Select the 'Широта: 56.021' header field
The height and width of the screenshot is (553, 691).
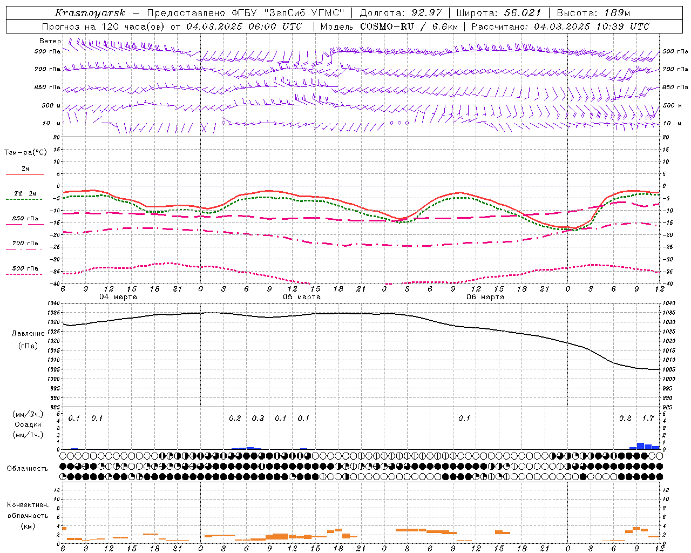[x=499, y=13]
